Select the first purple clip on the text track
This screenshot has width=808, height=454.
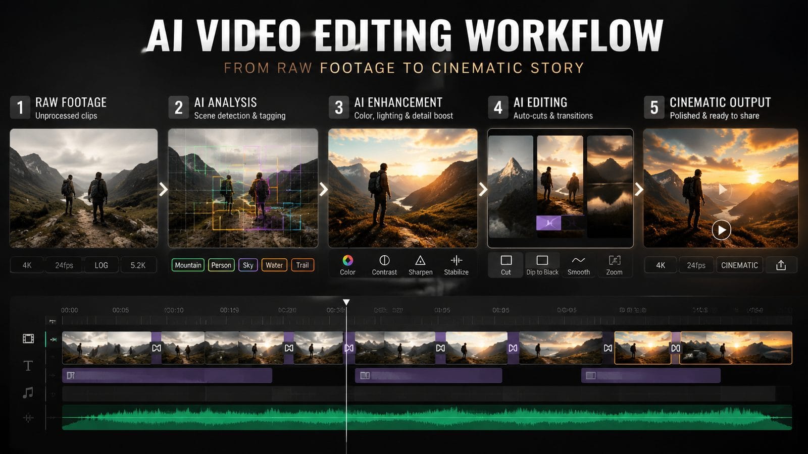click(167, 375)
